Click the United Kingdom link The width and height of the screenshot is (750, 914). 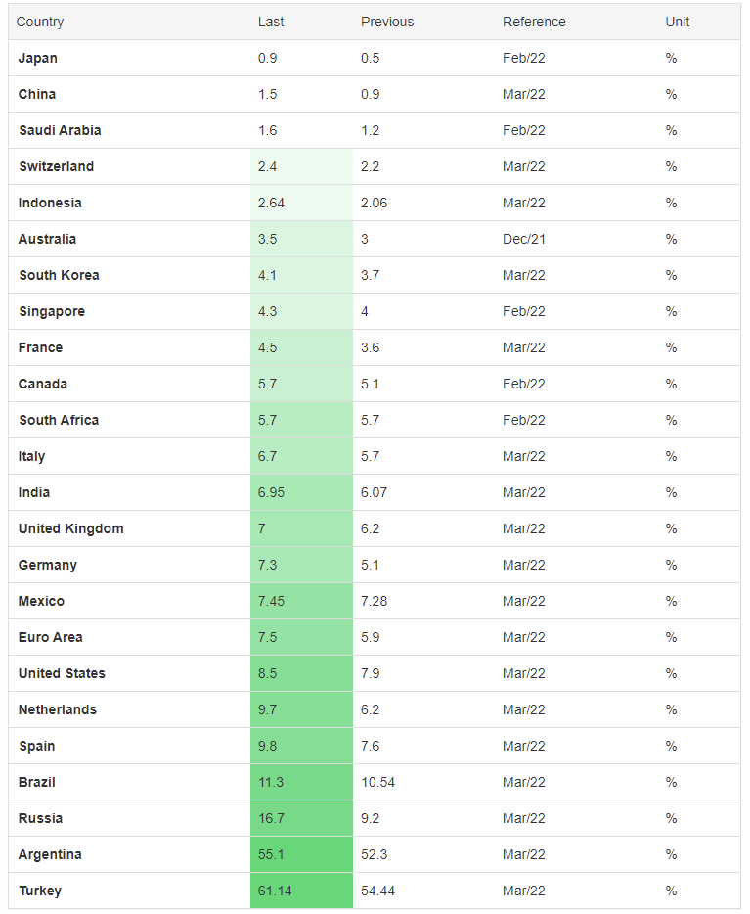point(71,528)
